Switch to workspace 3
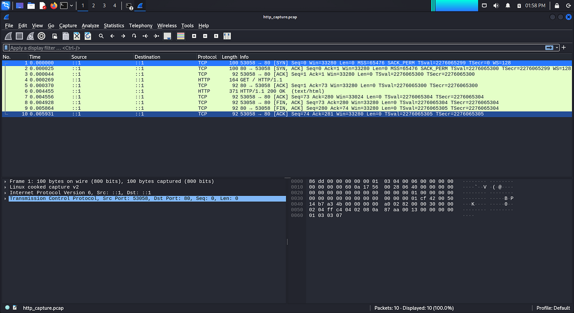This screenshot has width=574, height=313. 104,6
